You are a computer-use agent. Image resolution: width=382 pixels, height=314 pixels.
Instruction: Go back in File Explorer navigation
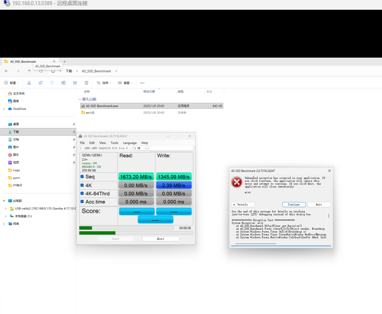pyautogui.click(x=7, y=71)
